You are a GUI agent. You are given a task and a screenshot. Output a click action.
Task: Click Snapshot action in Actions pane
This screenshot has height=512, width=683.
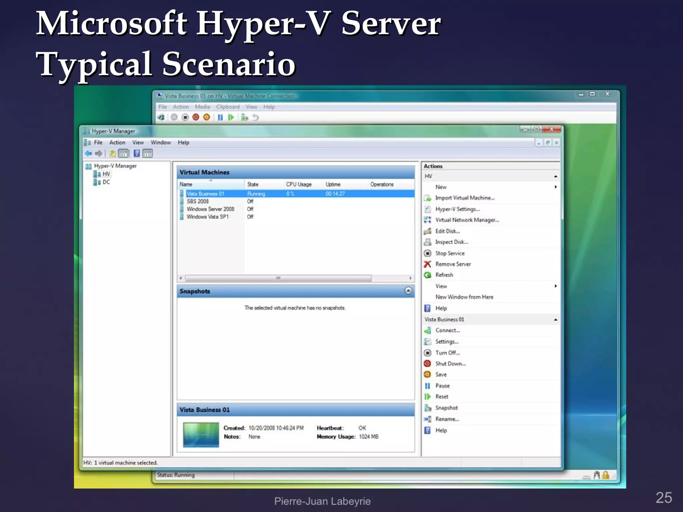447,408
